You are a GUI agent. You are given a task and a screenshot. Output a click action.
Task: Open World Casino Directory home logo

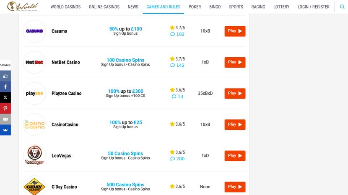pyautogui.click(x=23, y=7)
